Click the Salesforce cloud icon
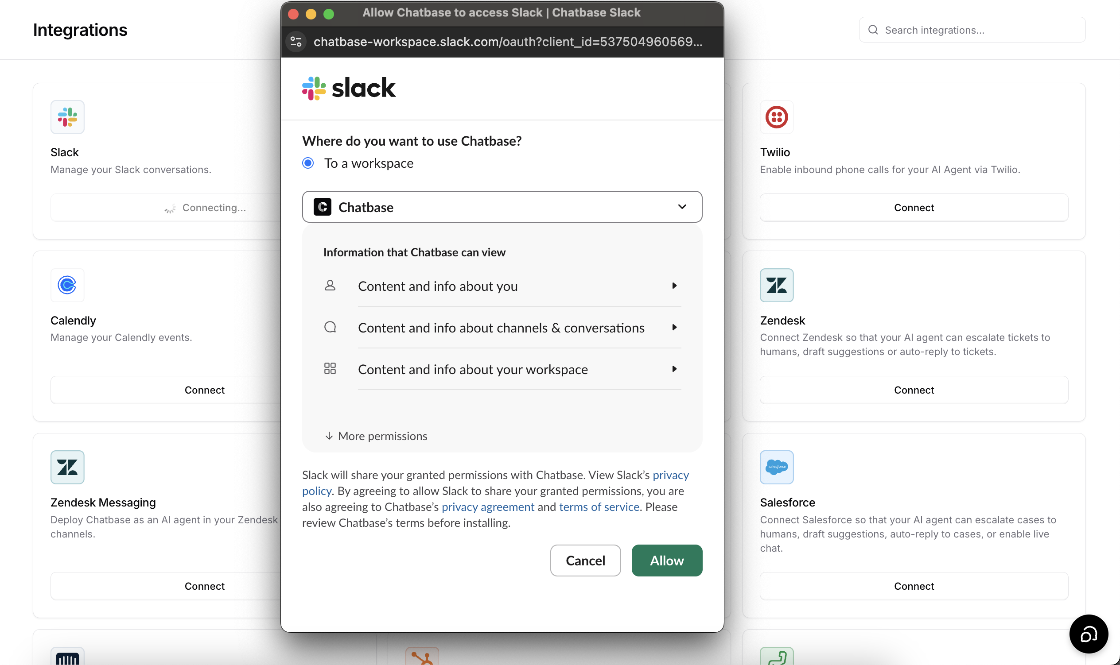The image size is (1120, 665). 777,467
